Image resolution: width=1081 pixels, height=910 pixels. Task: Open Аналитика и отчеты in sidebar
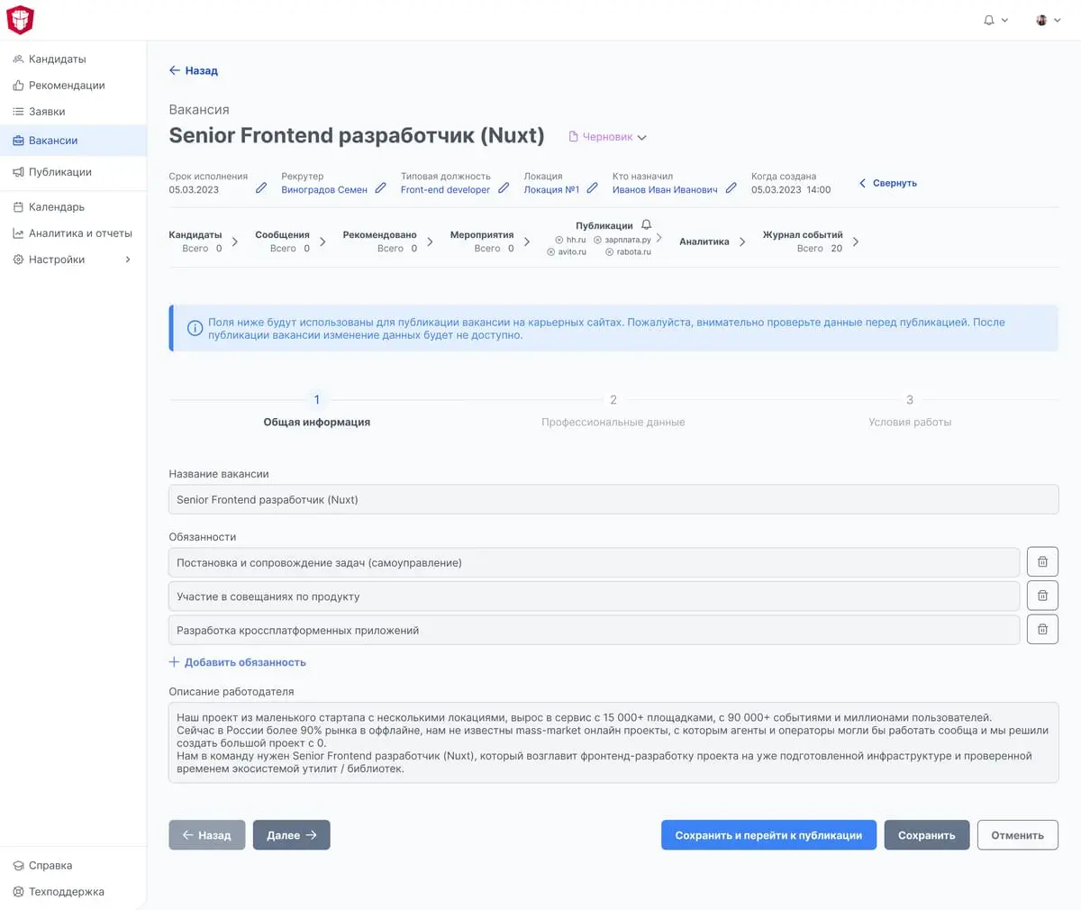(80, 233)
